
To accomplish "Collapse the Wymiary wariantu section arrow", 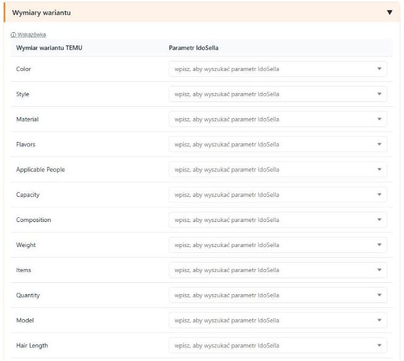I will pyautogui.click(x=389, y=13).
